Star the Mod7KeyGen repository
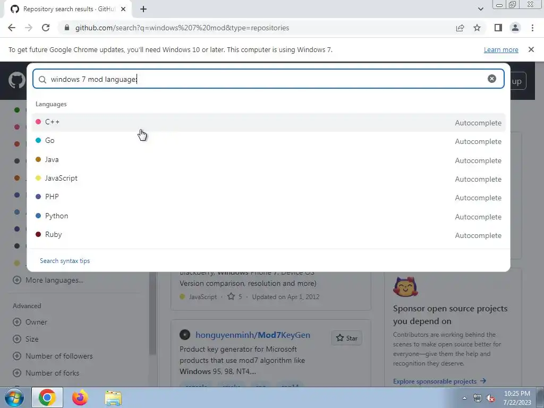 pos(346,338)
